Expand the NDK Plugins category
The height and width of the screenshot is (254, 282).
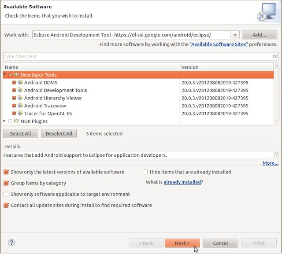[5, 121]
